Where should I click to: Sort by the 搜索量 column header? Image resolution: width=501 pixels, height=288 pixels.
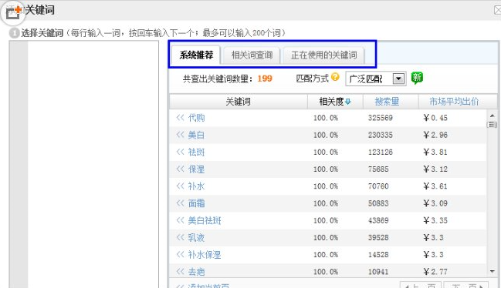tap(387, 102)
